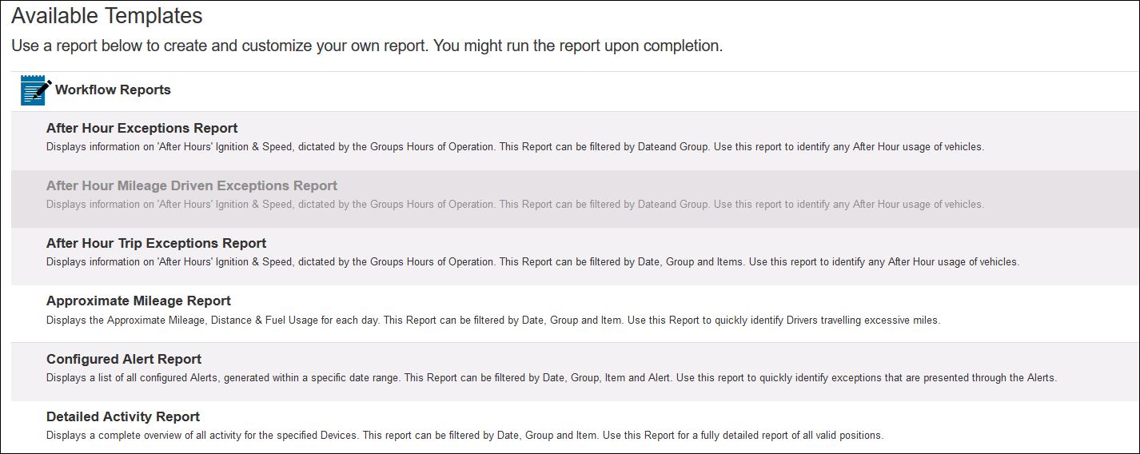Click the Detailed Activity Report description text
The image size is (1140, 454).
coord(464,436)
